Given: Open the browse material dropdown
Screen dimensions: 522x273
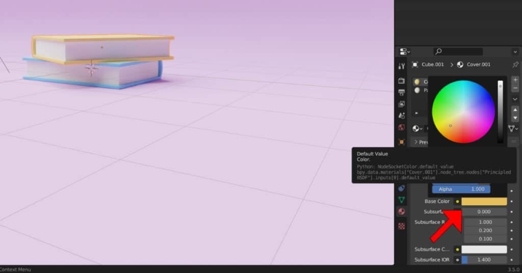Looking at the screenshot, I should click(417, 129).
